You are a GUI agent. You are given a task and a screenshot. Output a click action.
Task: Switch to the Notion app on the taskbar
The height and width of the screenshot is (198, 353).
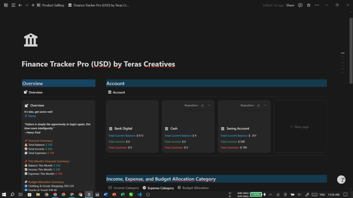pos(89,194)
